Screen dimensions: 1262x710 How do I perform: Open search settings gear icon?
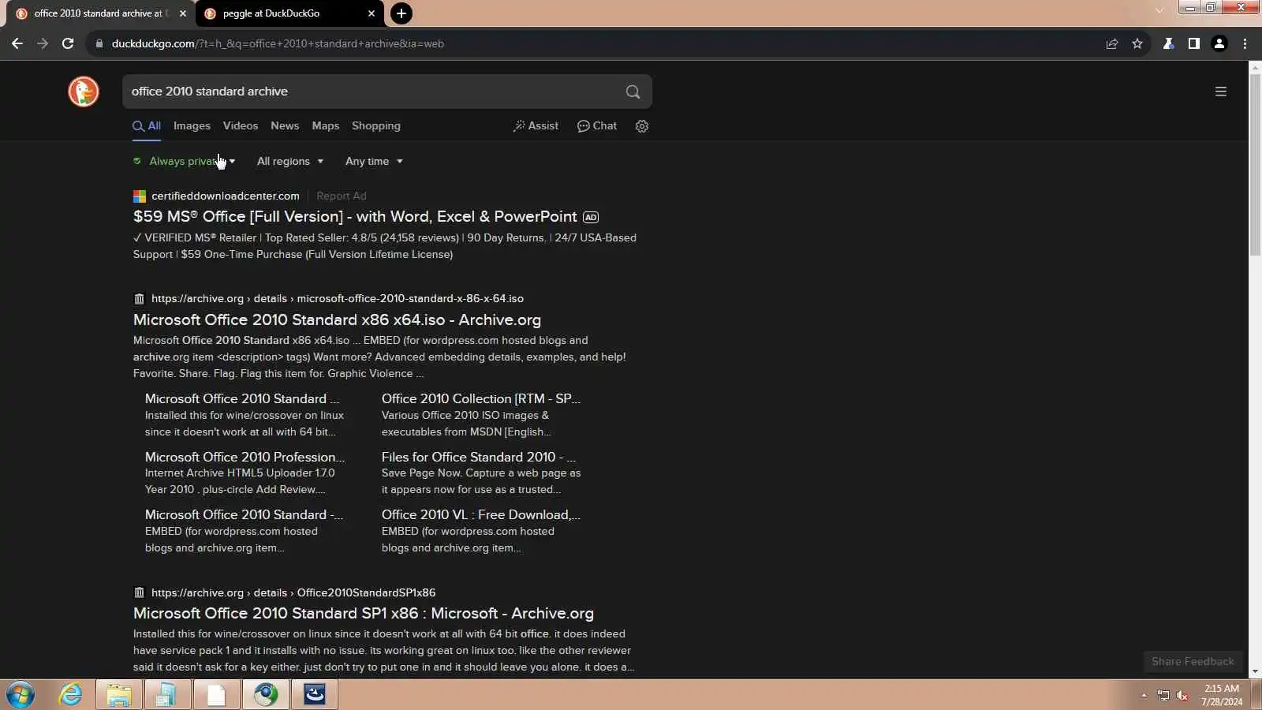tap(642, 126)
